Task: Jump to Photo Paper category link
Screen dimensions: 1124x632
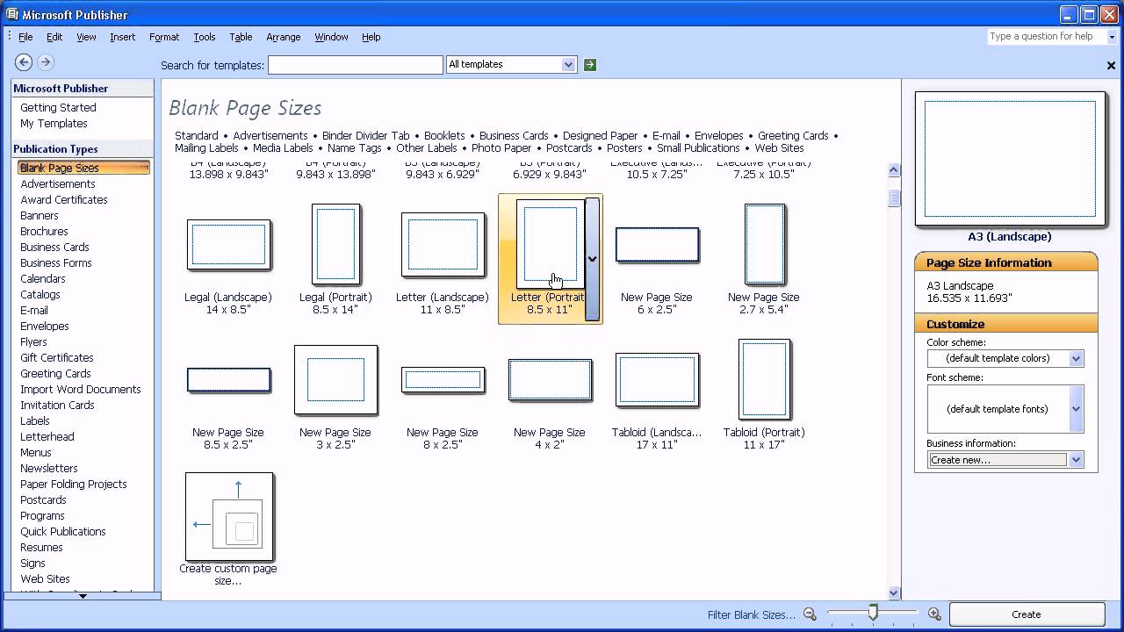Action: (x=501, y=147)
